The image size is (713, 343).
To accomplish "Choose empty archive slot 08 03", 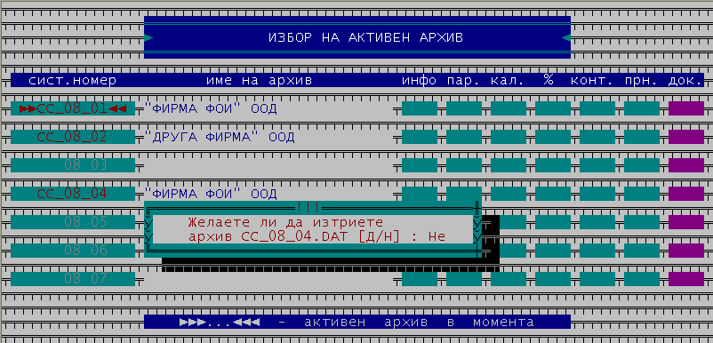I will tap(73, 165).
